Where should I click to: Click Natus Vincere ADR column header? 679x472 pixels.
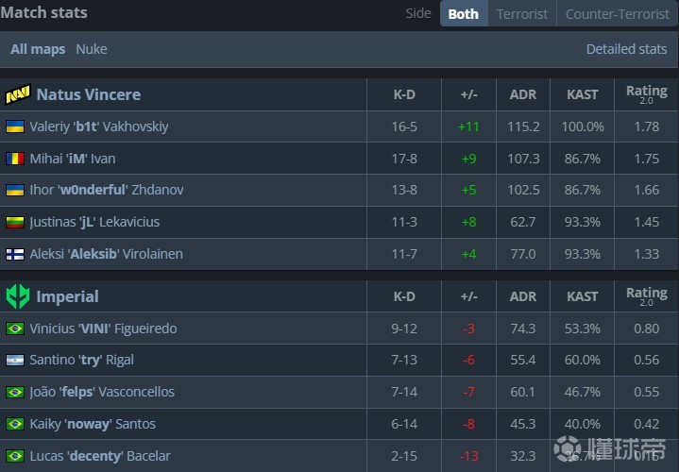(x=523, y=94)
